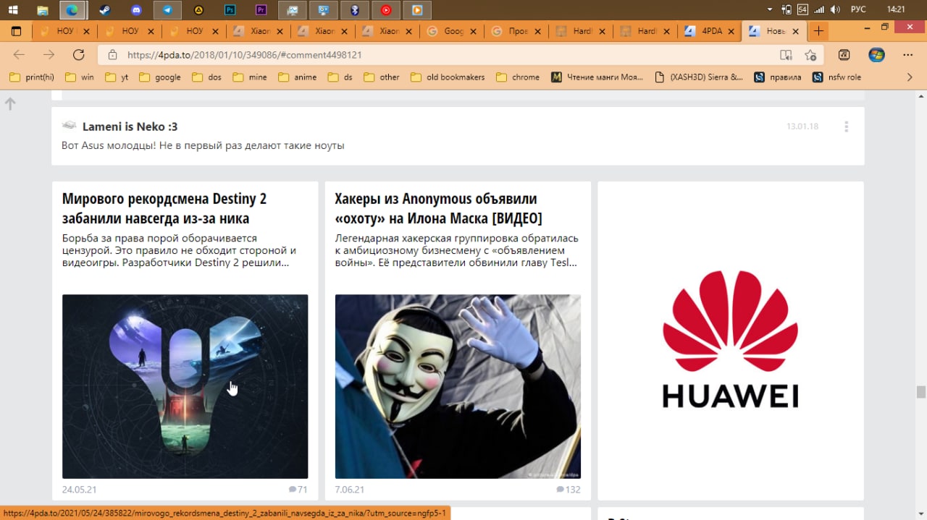Image resolution: width=927 pixels, height=520 pixels.
Task: Launch Premiere Pro from the taskbar
Action: tap(261, 10)
